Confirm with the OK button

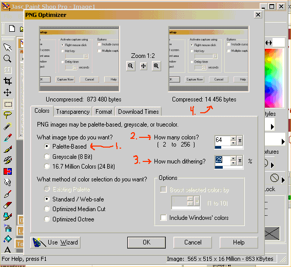click(146, 242)
